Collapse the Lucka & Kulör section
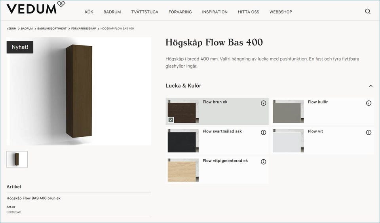The height and width of the screenshot is (223, 380). (371, 86)
